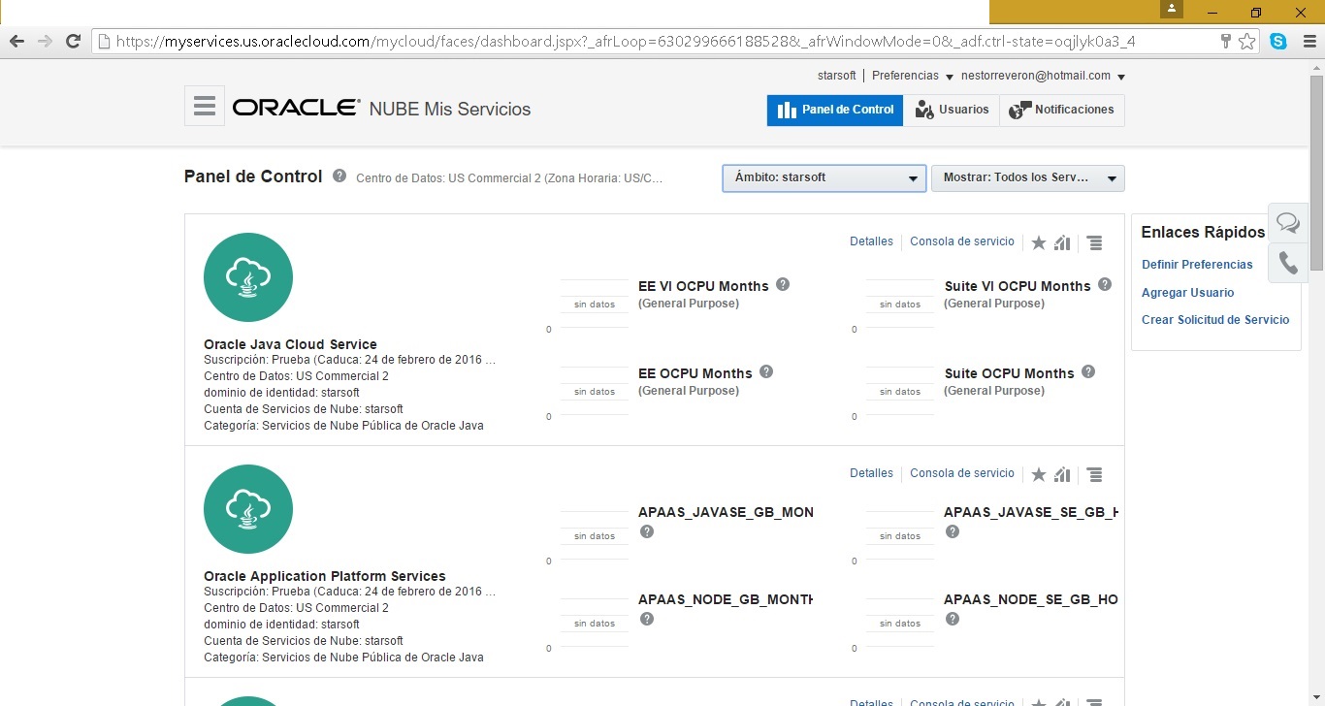
Task: Click help icon beside EE VI OCPU Months
Action: pos(783,285)
